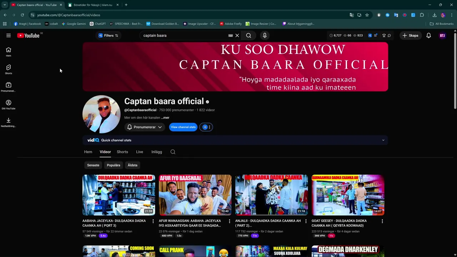Open Nedladdningar in the left sidebar
This screenshot has height=257, width=457.
(x=9, y=122)
